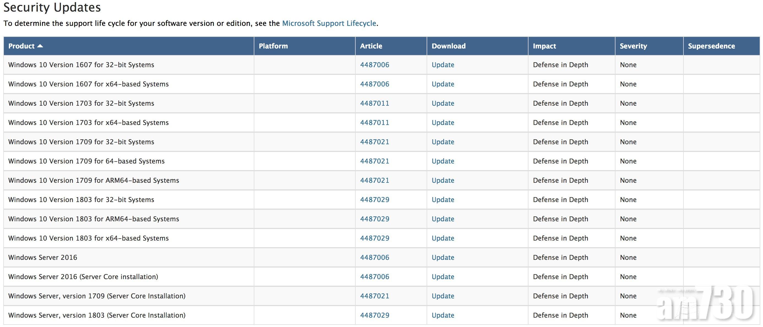Open the Microsoft Support Lifecycle link
Screen dimensions: 763x327
(329, 23)
